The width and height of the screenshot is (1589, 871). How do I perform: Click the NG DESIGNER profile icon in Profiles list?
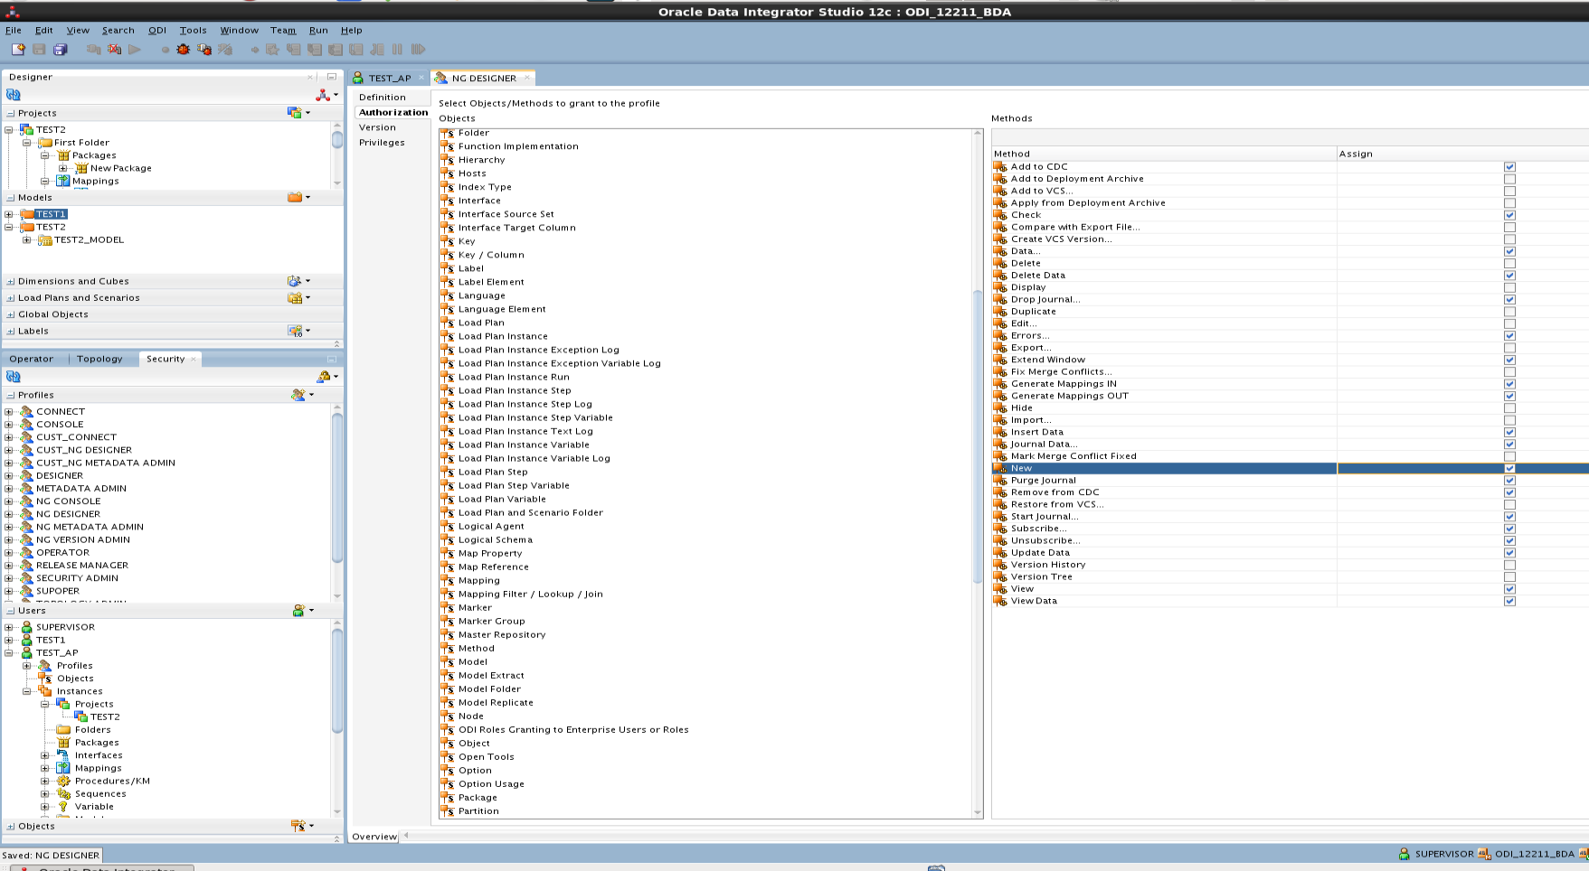(26, 514)
